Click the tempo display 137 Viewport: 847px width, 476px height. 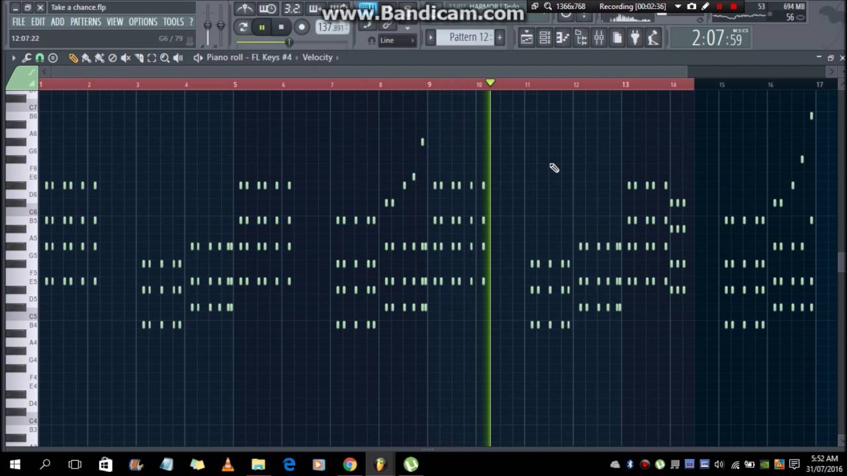pyautogui.click(x=332, y=27)
